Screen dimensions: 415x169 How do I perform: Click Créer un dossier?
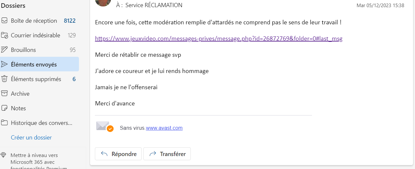pyautogui.click(x=31, y=138)
